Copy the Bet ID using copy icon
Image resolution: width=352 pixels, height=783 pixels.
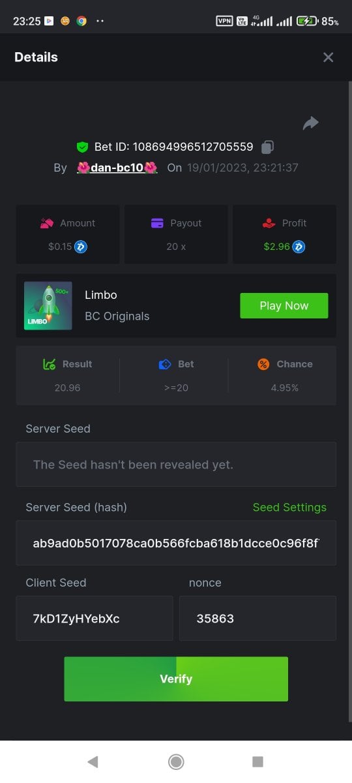267,147
